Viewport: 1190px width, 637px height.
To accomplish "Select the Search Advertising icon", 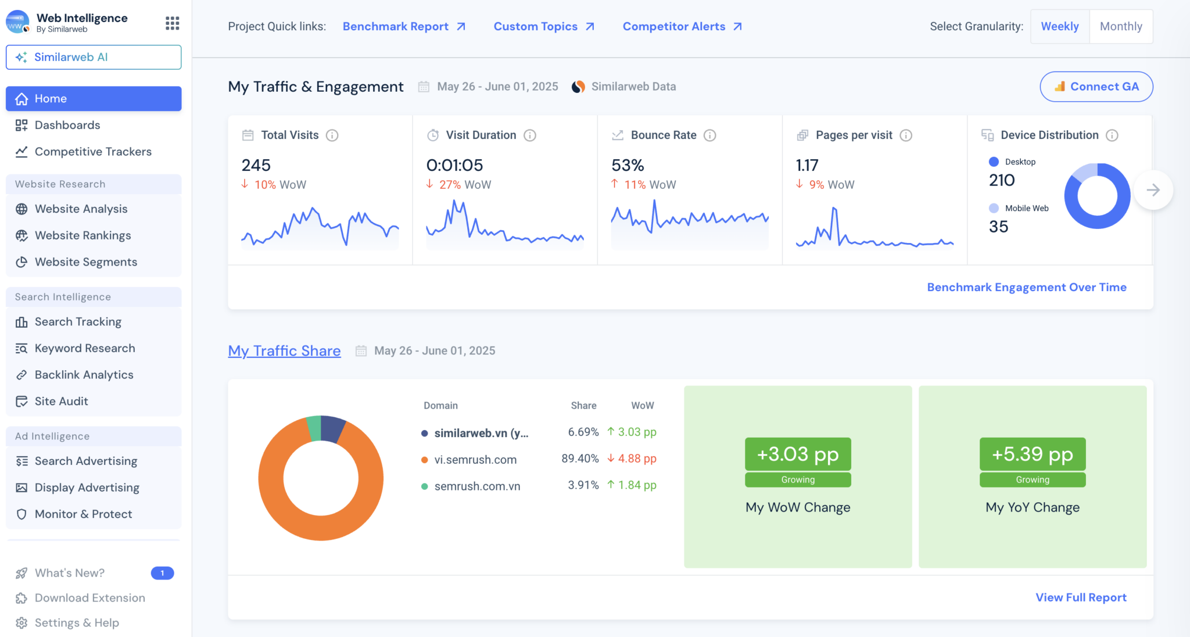I will [x=21, y=461].
